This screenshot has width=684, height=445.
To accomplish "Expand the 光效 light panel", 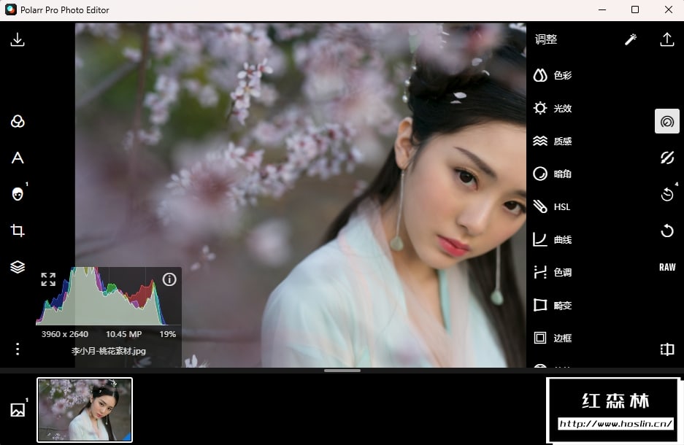I will coord(553,108).
